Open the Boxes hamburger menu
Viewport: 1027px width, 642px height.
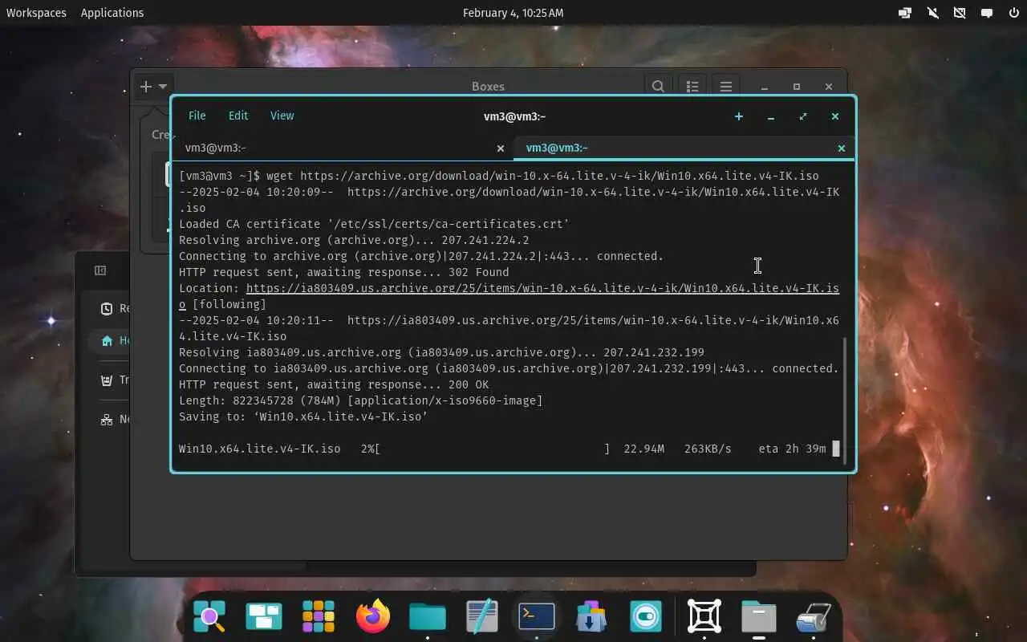725,87
